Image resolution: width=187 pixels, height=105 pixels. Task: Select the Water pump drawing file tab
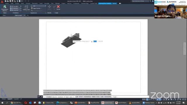tap(18, 15)
